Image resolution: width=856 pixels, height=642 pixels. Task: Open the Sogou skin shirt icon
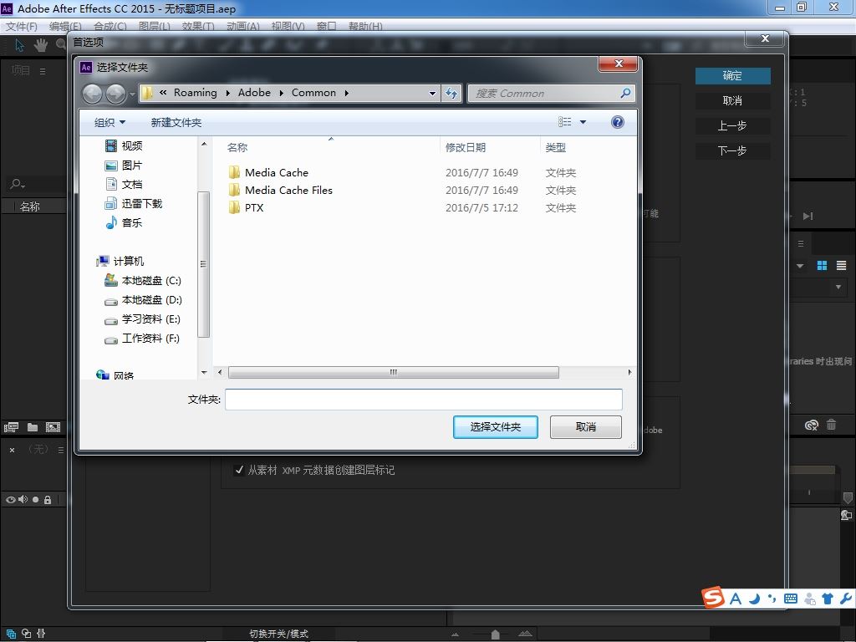(827, 599)
